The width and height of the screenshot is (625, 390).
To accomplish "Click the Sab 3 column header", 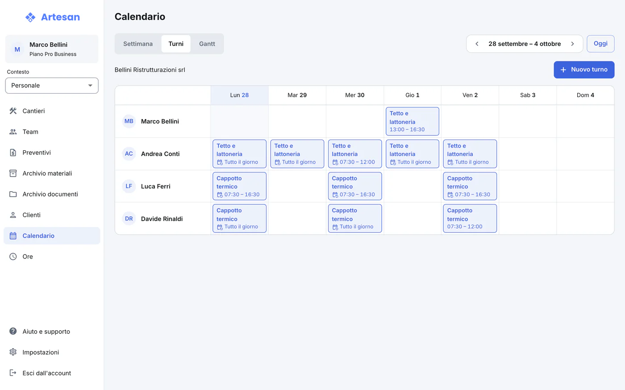I will pyautogui.click(x=528, y=95).
